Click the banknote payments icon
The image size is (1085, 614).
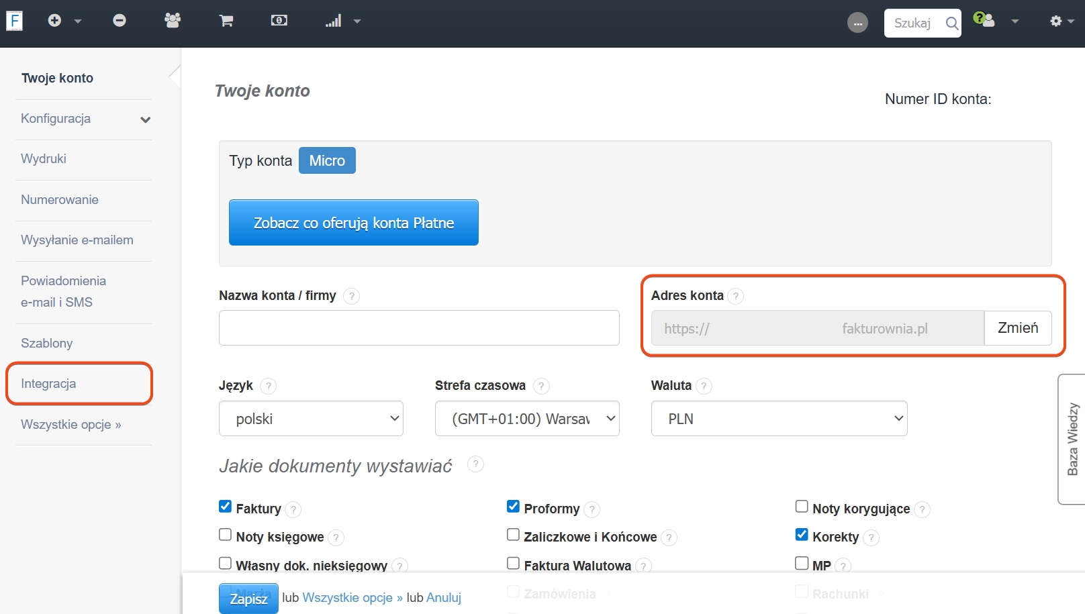279,21
